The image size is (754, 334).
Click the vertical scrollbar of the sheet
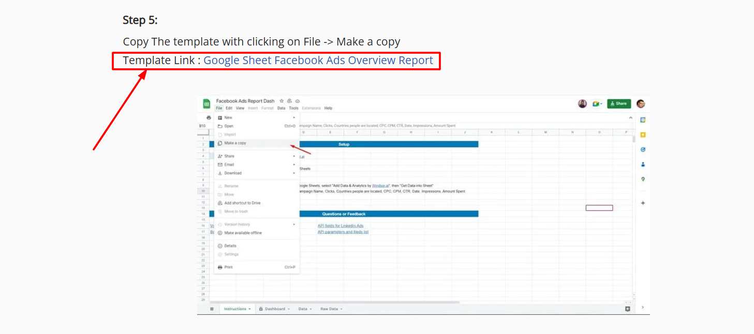634,139
